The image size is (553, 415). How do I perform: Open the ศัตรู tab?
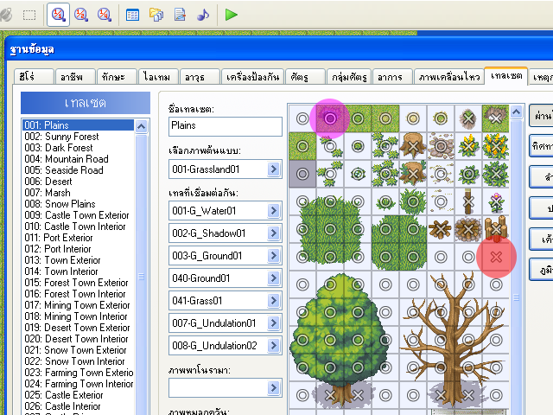[x=305, y=77]
